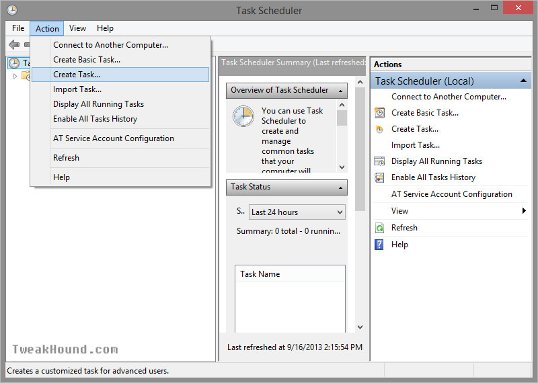
Task: Click AT Service Account Configuration in Actions pane
Action: click(x=451, y=194)
